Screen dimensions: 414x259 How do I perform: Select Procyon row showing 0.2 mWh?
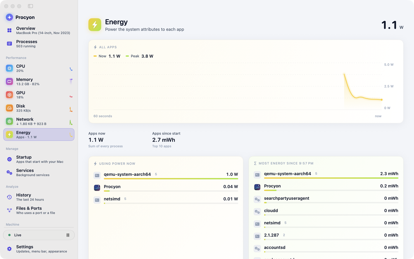click(326, 187)
